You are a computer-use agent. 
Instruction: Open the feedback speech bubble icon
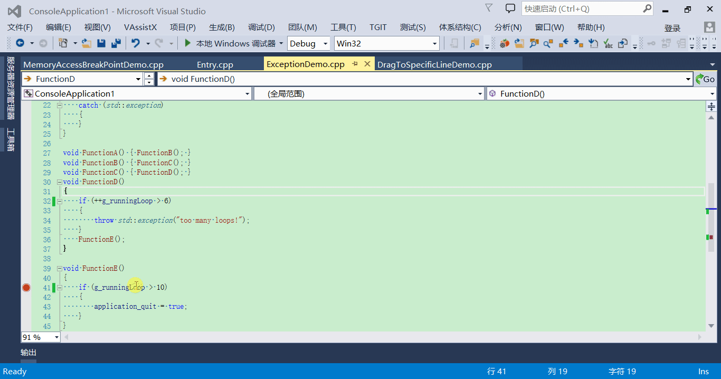[510, 8]
